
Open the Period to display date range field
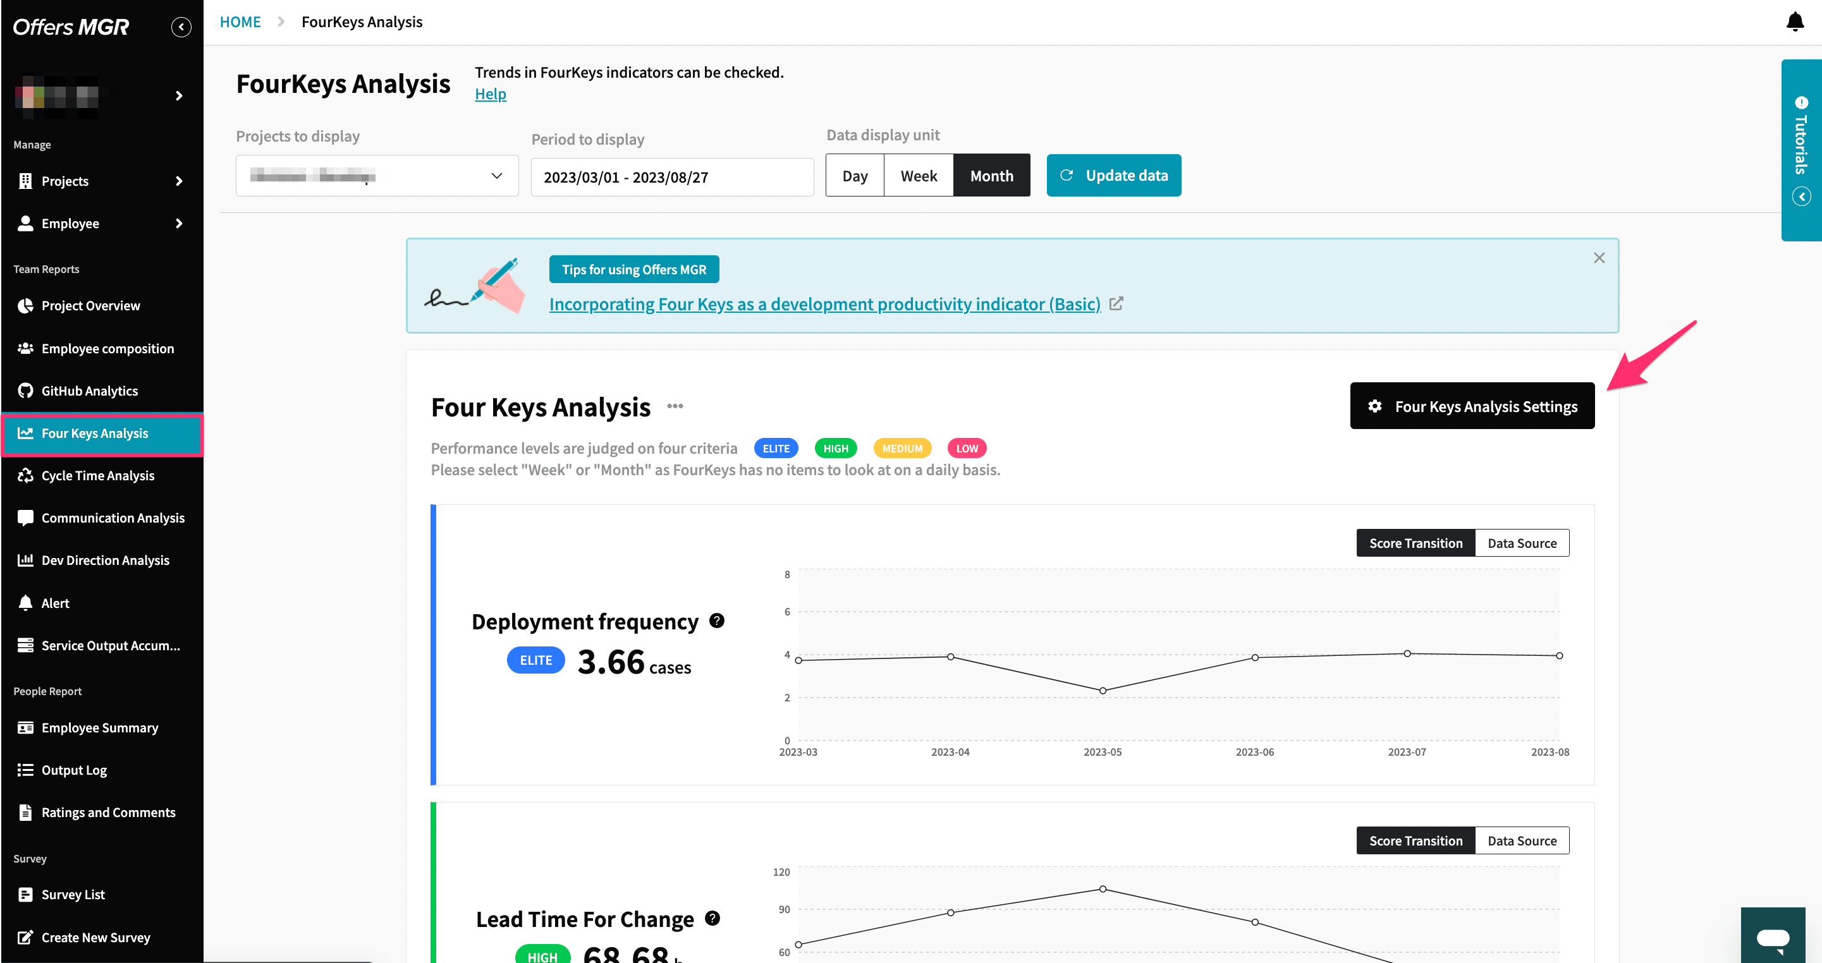coord(672,177)
